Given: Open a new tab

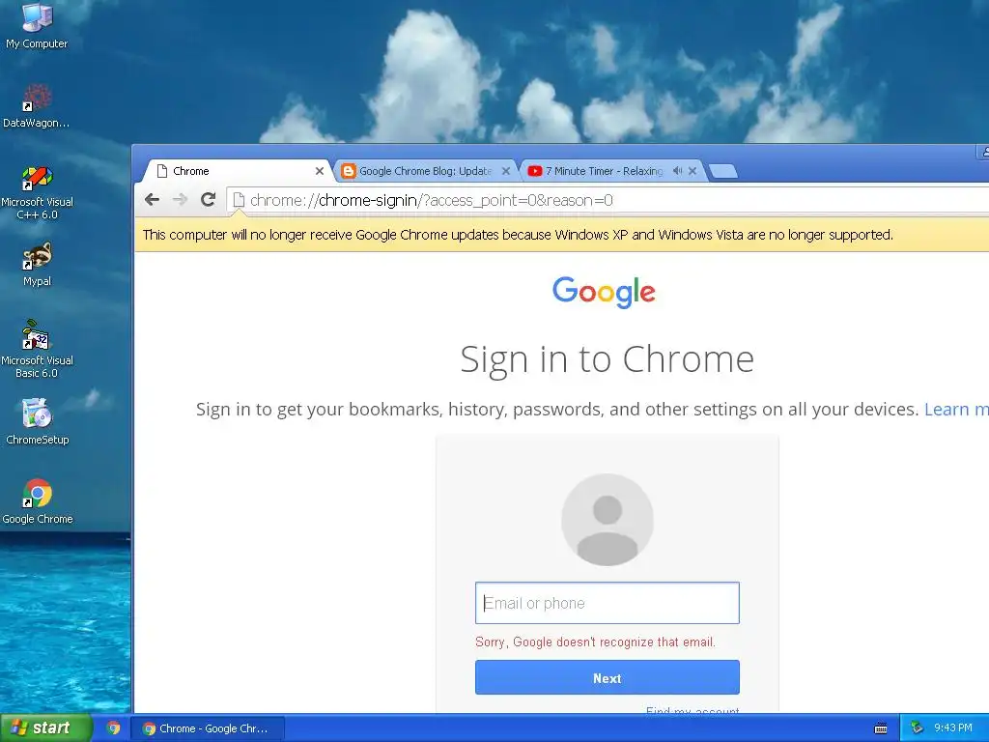Looking at the screenshot, I should coord(722,171).
